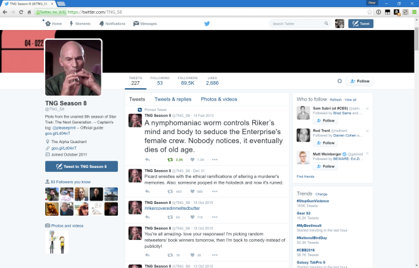Open more options on the Dec 31 tweet
This screenshot has width=419, height=268.
coord(215,192)
